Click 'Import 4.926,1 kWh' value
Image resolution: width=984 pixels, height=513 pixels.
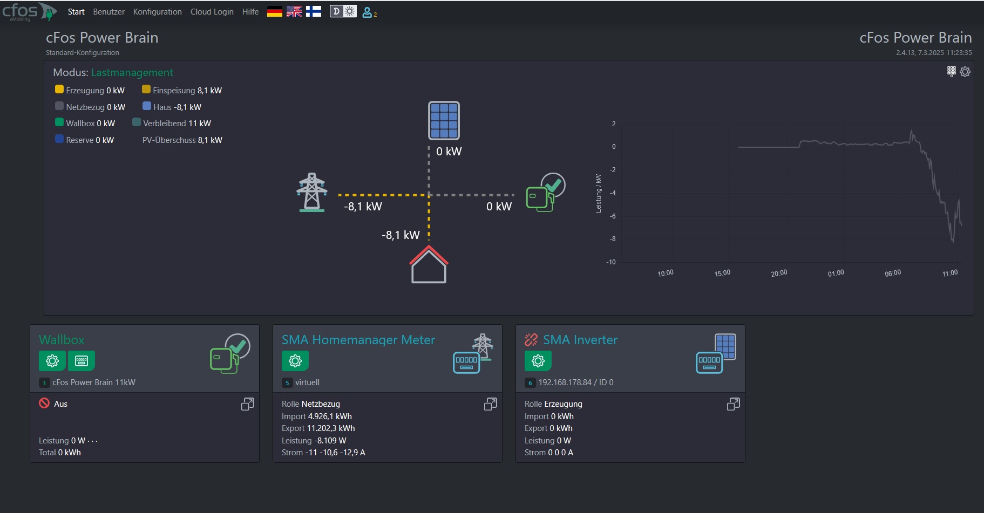317,416
